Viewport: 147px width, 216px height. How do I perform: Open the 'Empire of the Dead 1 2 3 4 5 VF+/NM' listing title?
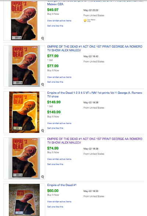[x=94, y=95]
